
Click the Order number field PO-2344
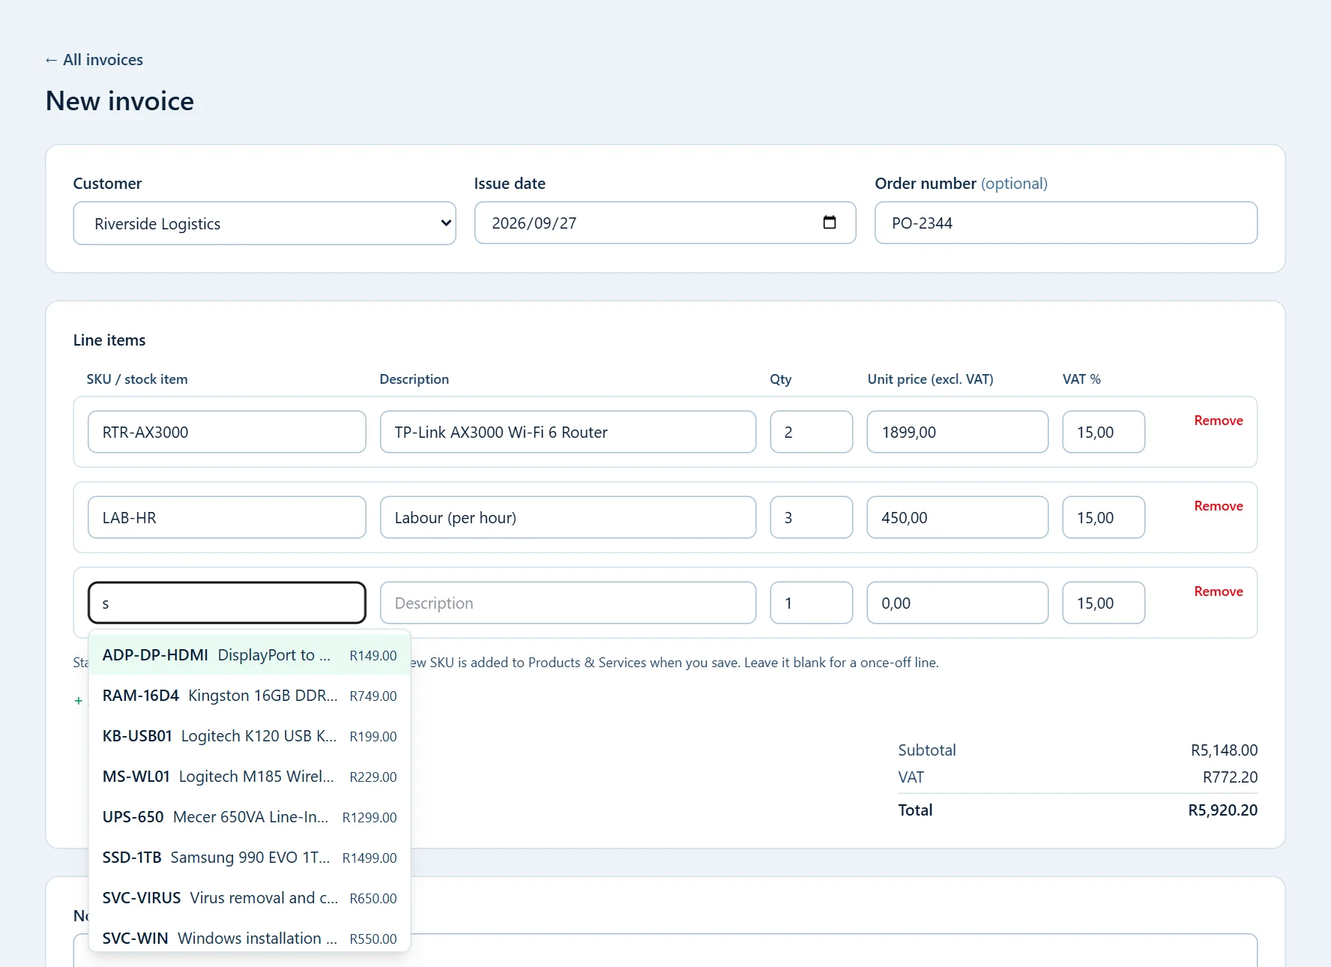tap(1066, 223)
